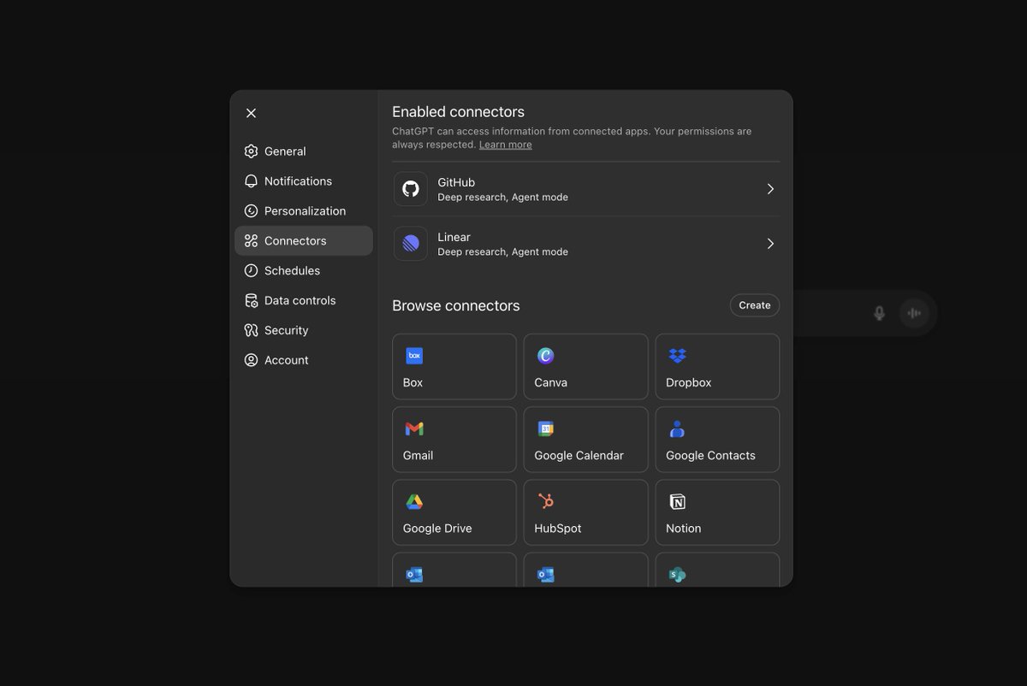Click the Schedules clock icon
The width and height of the screenshot is (1027, 686).
[x=251, y=270]
